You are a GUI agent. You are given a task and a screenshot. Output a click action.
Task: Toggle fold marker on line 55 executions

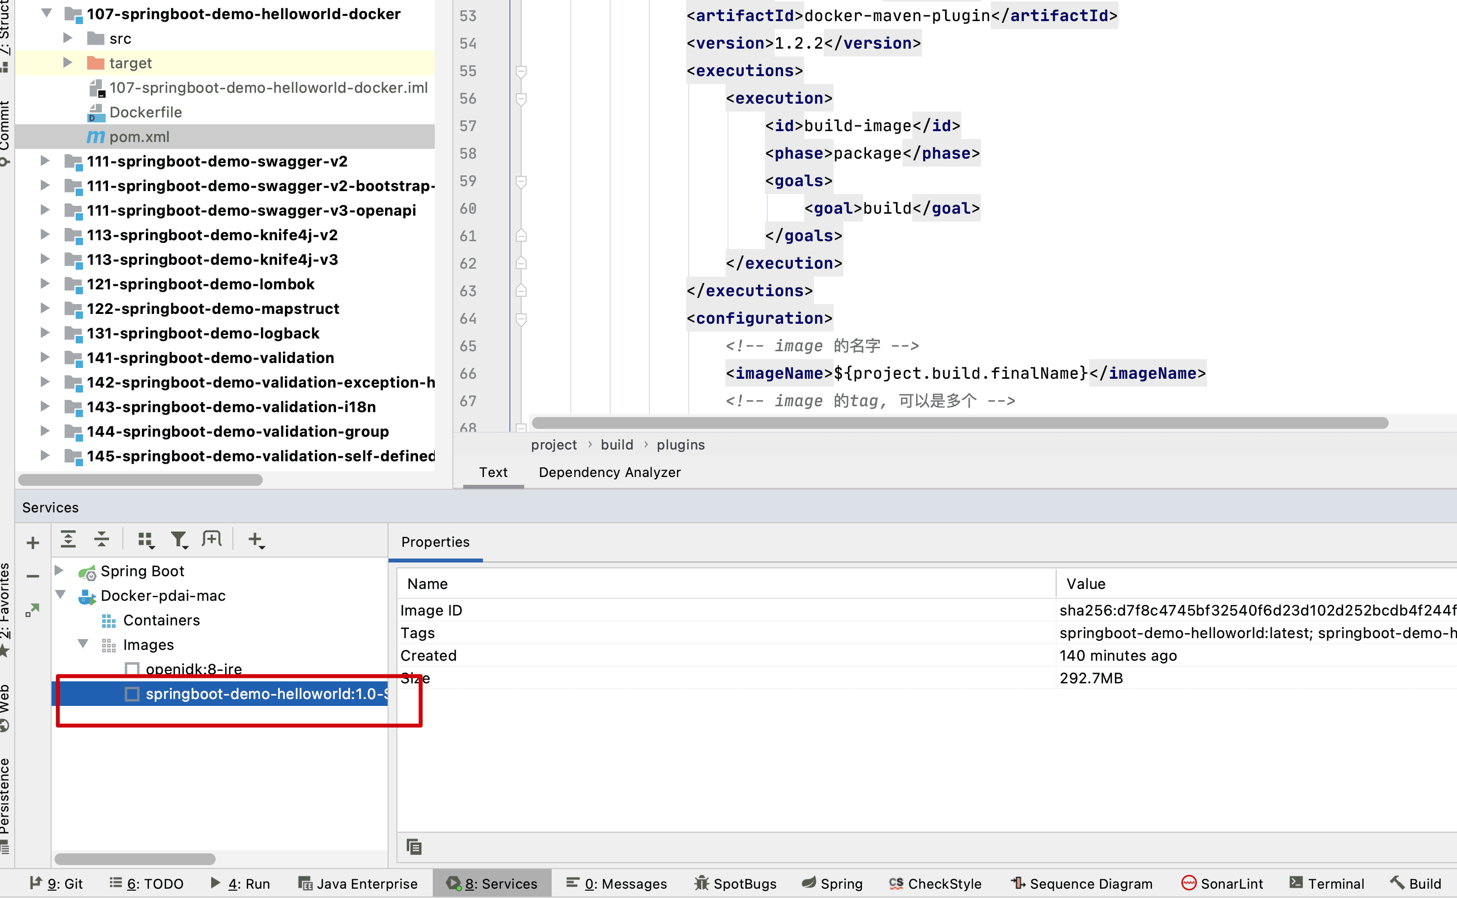click(x=521, y=71)
